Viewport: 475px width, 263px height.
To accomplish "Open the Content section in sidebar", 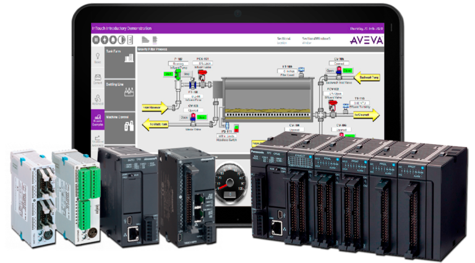I will [x=97, y=79].
